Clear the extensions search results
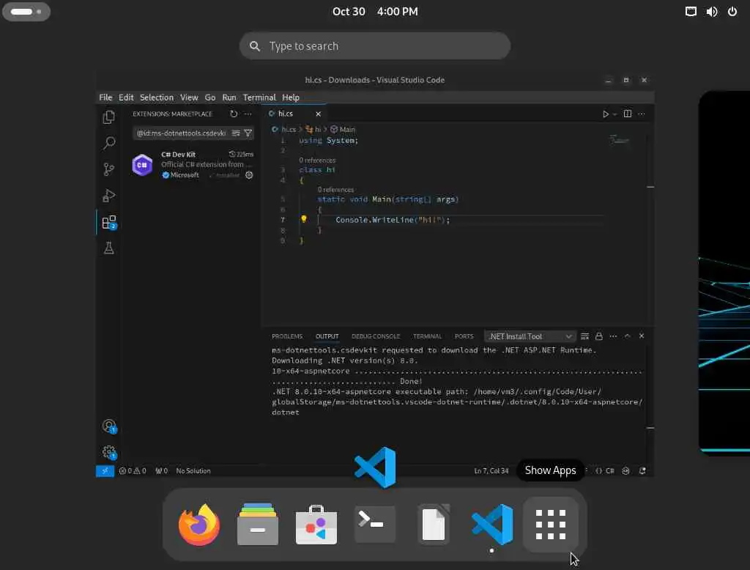 (236, 133)
